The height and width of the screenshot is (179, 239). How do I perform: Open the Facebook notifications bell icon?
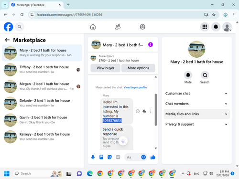(216, 27)
